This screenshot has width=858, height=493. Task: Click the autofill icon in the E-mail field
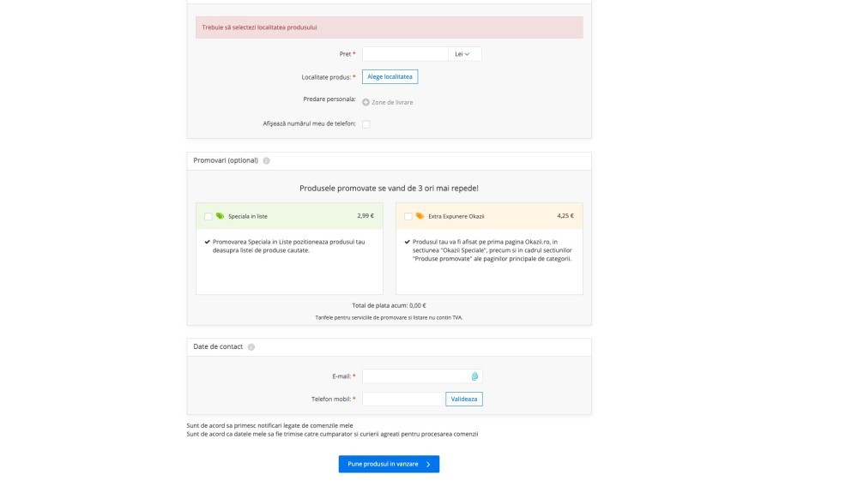click(x=474, y=376)
